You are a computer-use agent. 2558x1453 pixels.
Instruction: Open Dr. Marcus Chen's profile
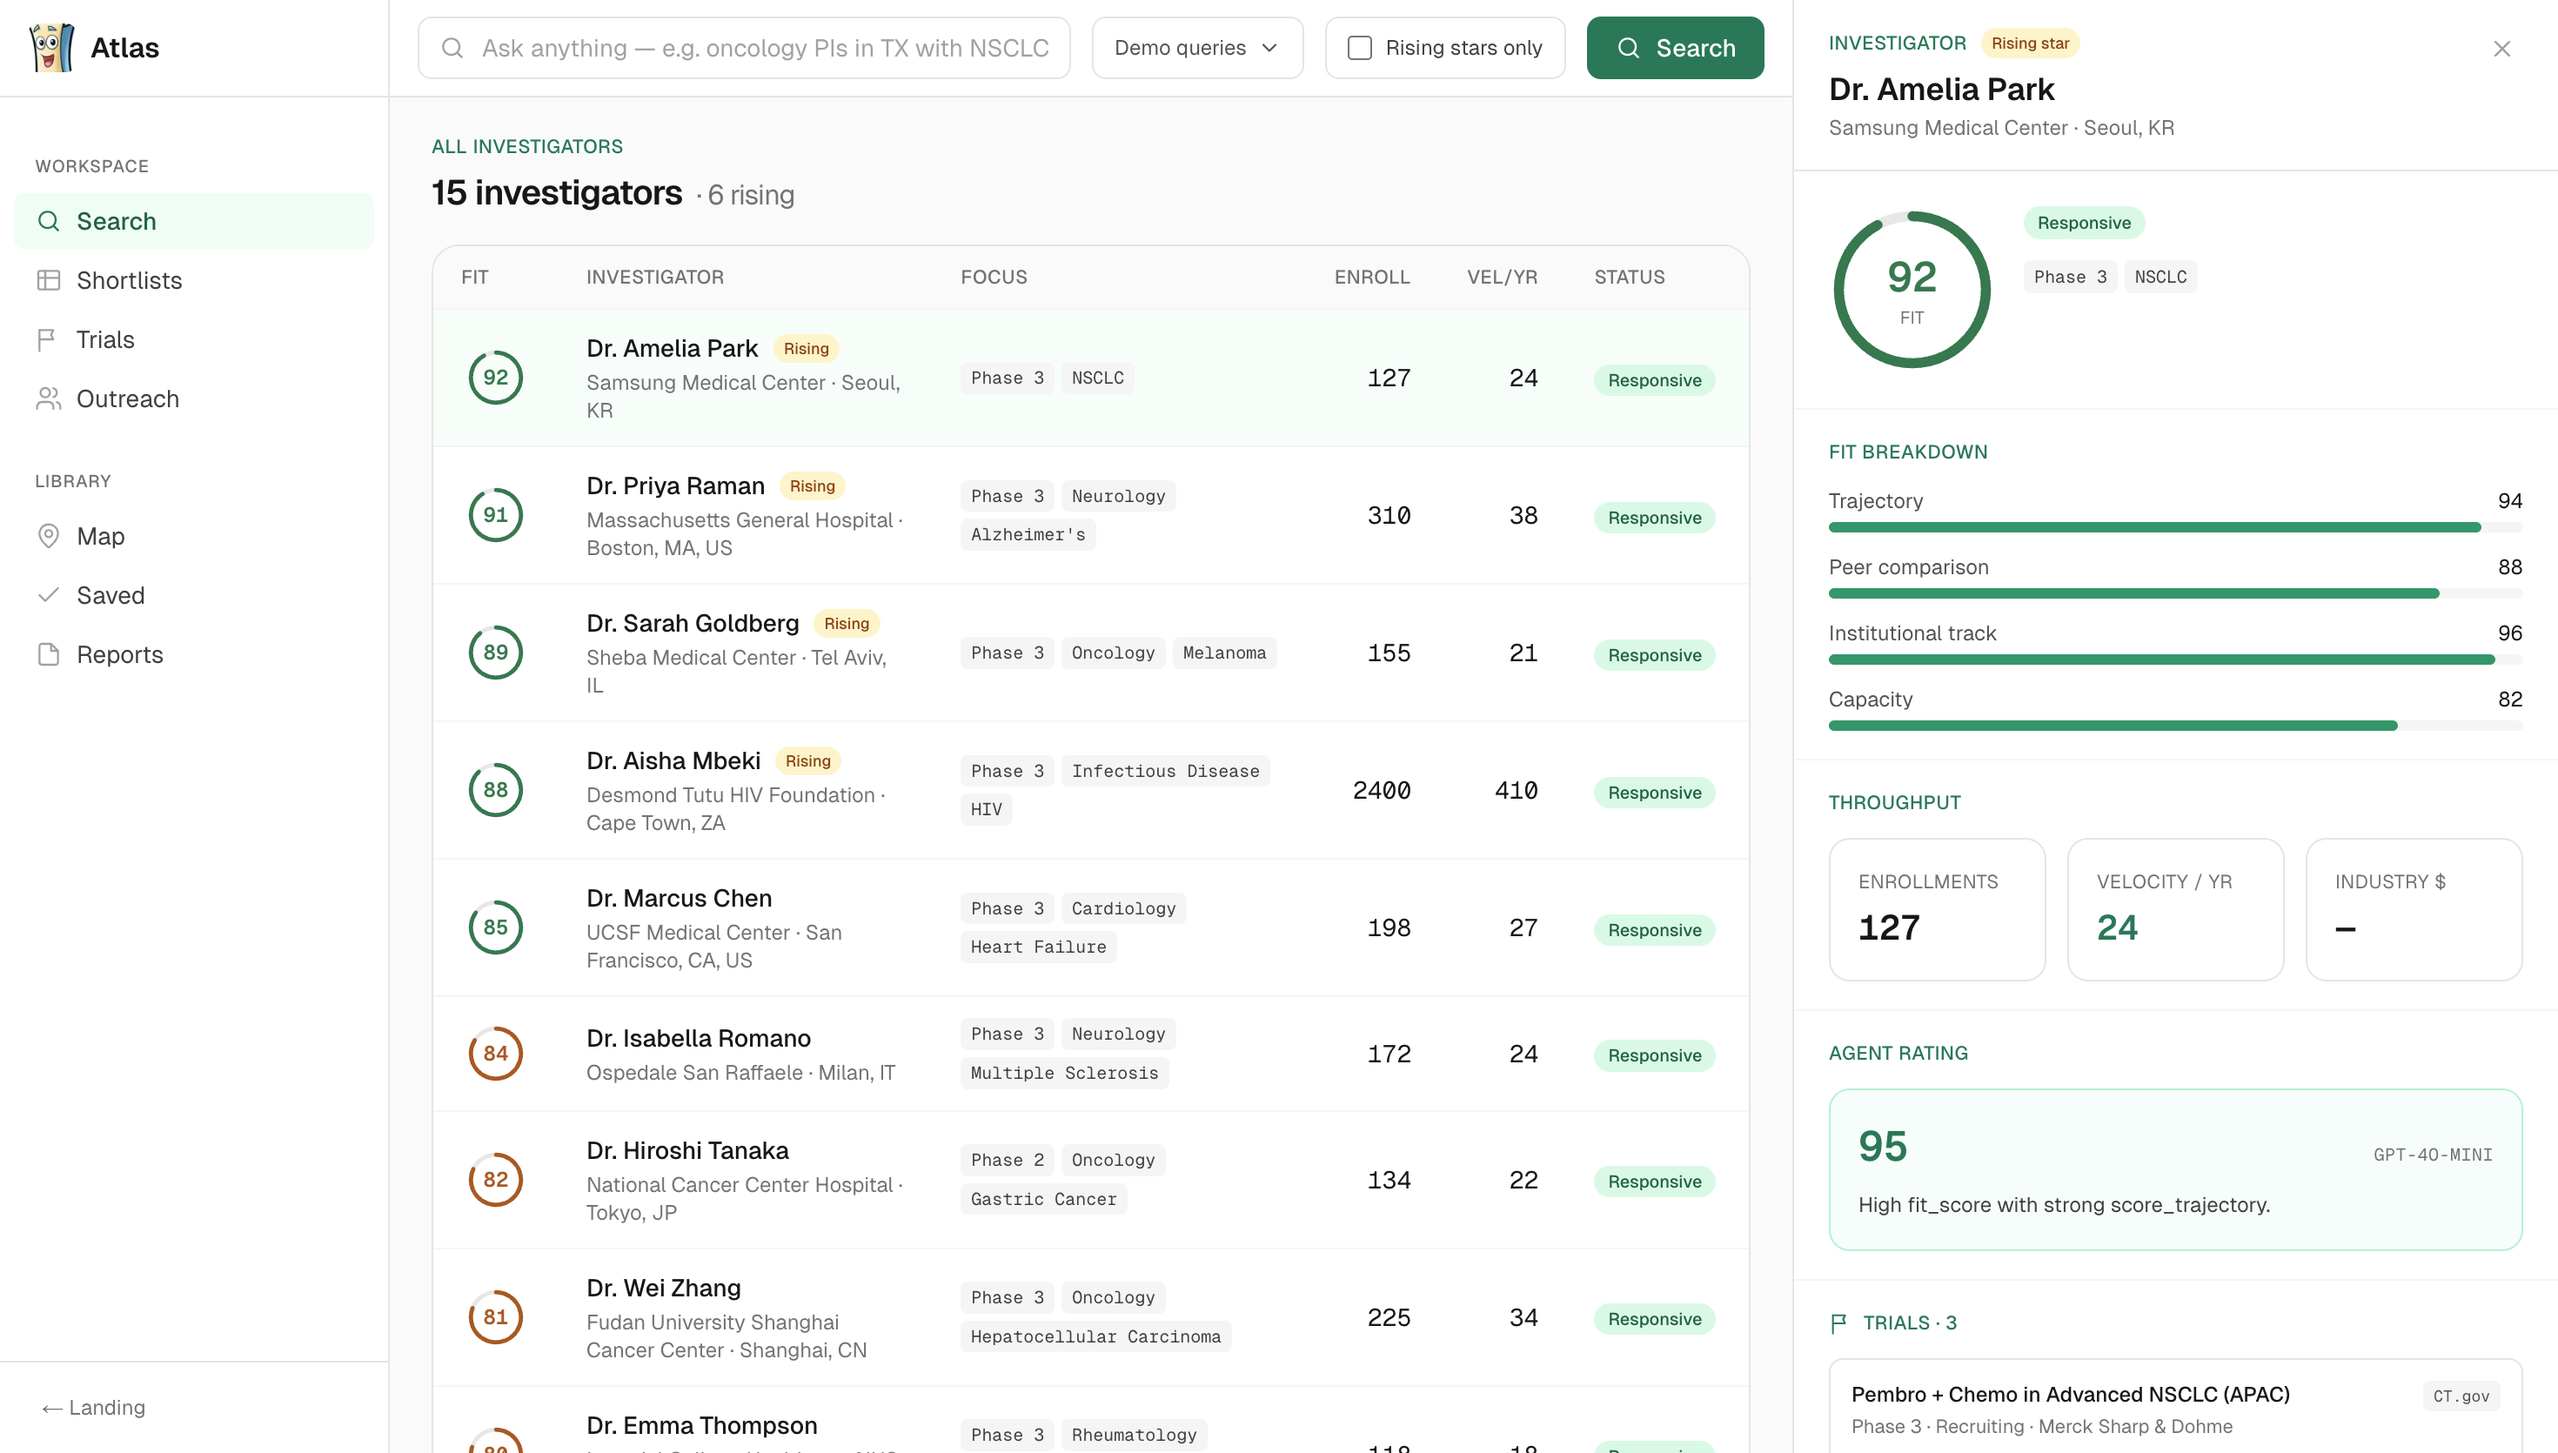click(1090, 928)
